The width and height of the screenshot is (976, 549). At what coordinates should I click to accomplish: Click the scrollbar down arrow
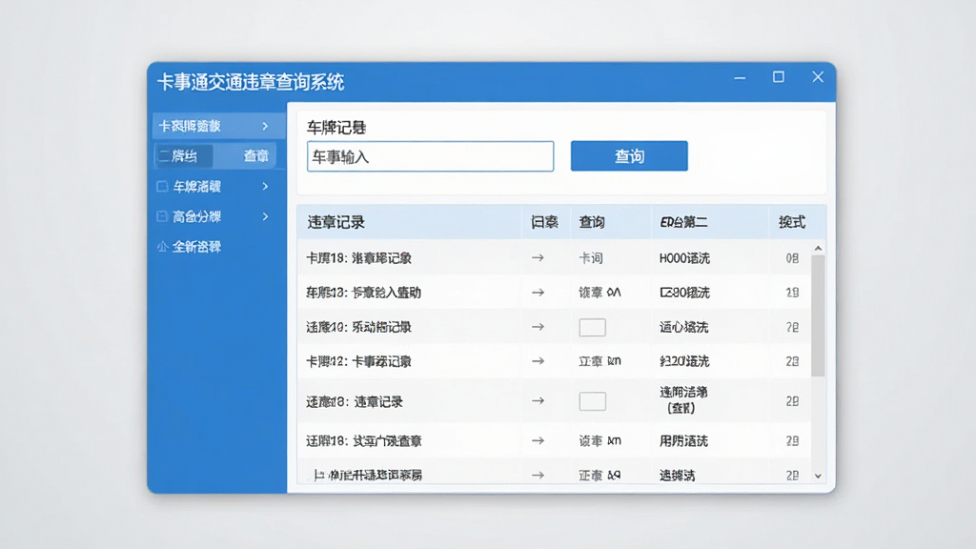[x=818, y=477]
